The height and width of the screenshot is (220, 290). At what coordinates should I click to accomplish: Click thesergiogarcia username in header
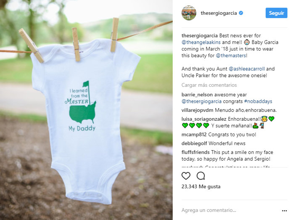click(219, 13)
